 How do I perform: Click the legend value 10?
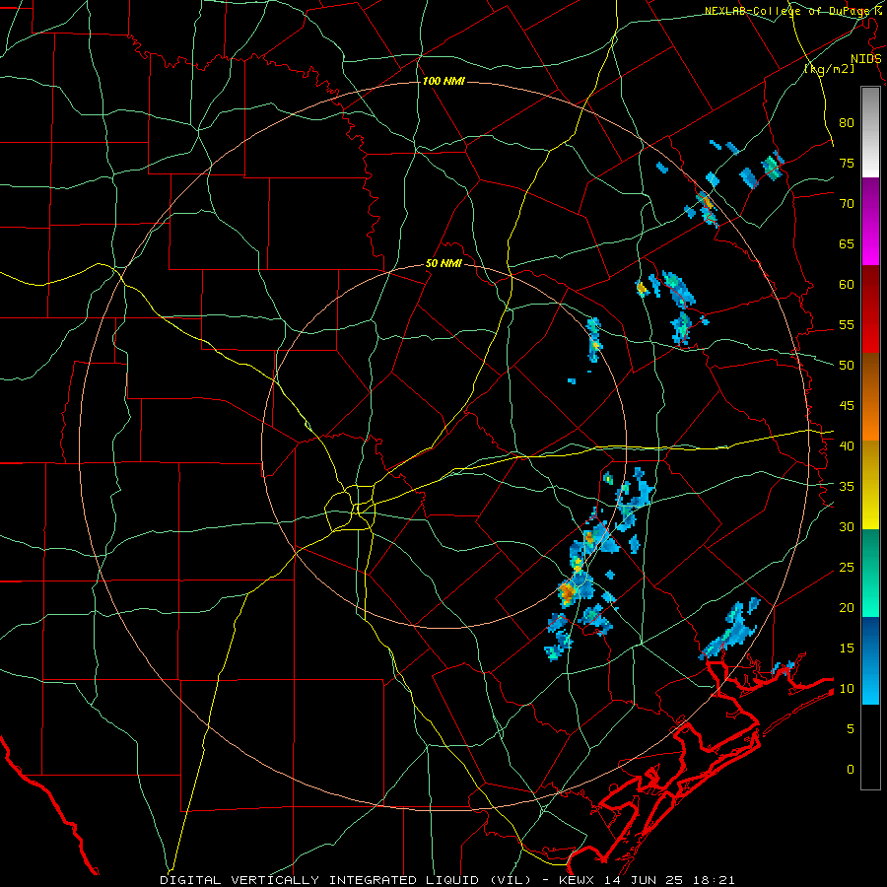click(847, 689)
